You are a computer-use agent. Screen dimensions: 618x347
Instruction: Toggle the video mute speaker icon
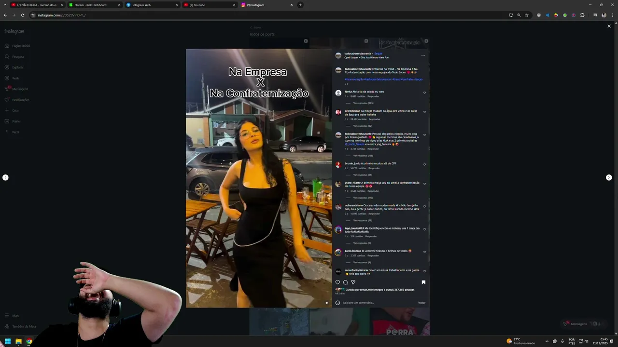point(327,303)
